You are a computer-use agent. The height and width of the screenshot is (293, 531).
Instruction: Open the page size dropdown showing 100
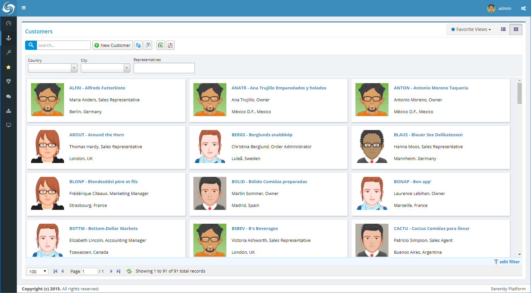(37, 272)
